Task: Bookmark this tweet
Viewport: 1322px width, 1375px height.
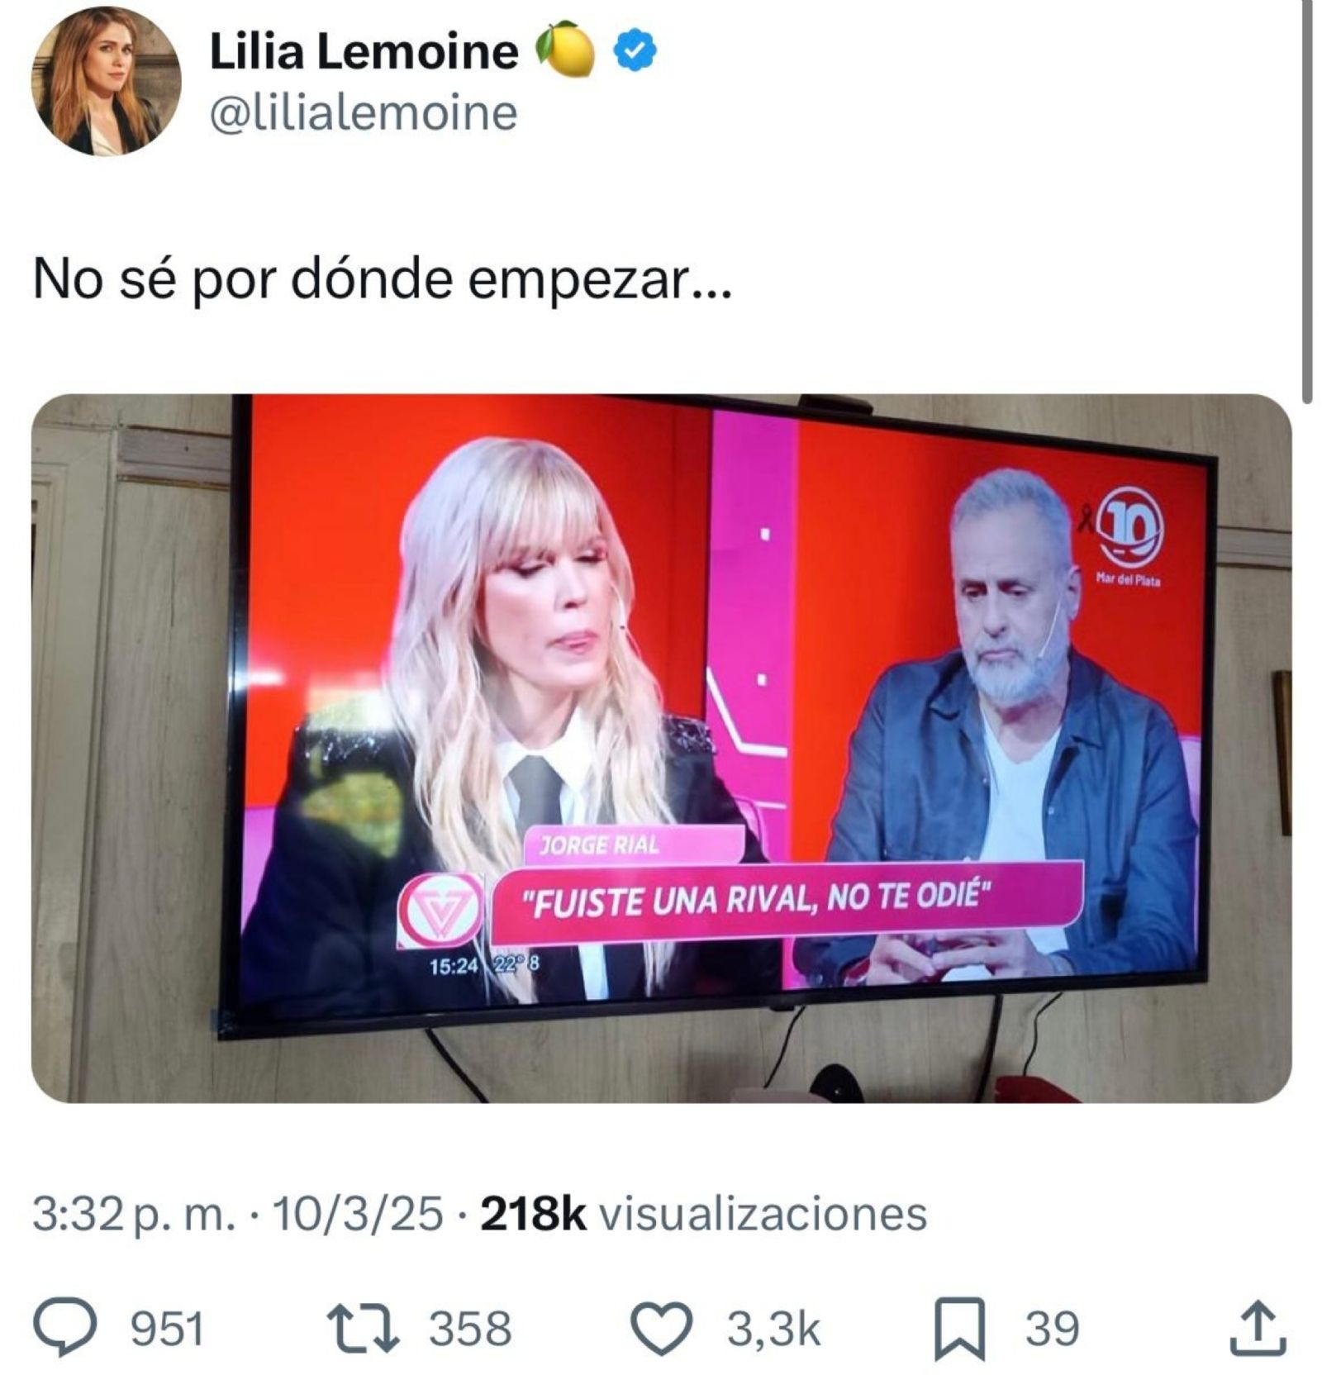Action: tap(959, 1329)
